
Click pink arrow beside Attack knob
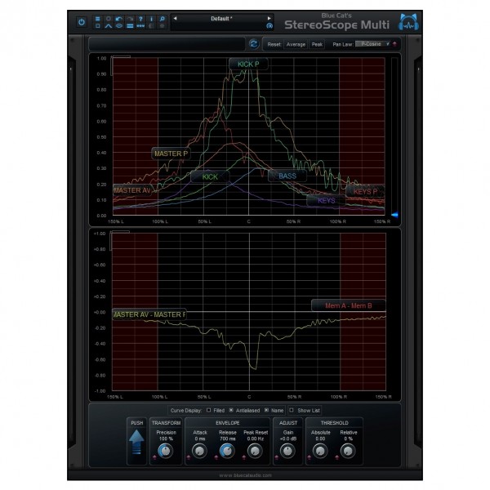tap(188, 457)
